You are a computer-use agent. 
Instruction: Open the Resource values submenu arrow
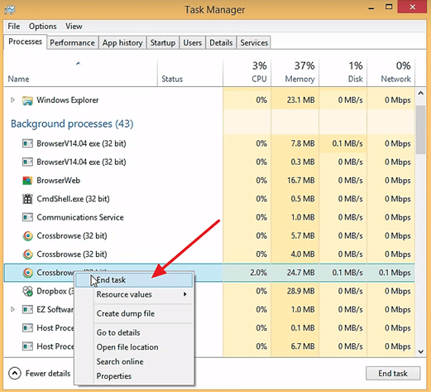click(185, 294)
